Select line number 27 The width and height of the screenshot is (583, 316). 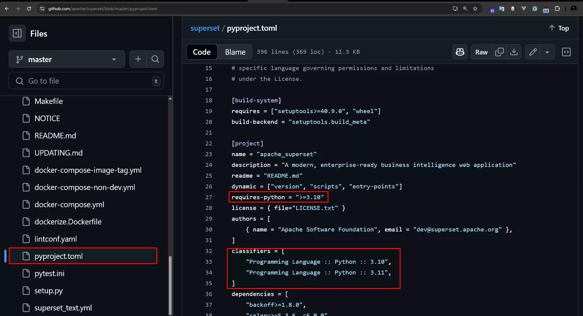tap(209, 197)
